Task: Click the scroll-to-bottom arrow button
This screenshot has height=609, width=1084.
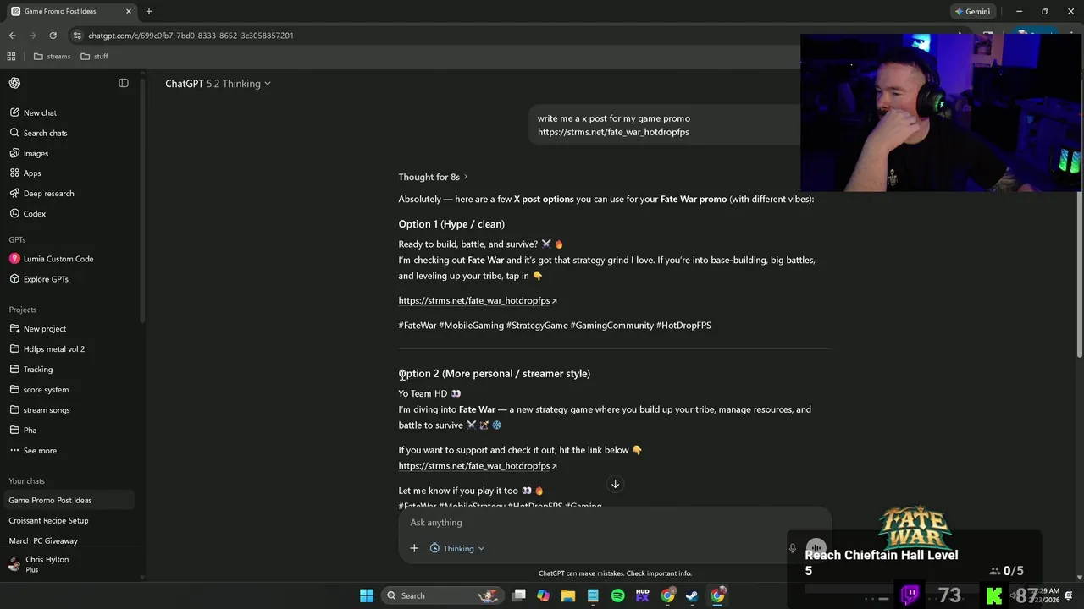Action: (616, 484)
